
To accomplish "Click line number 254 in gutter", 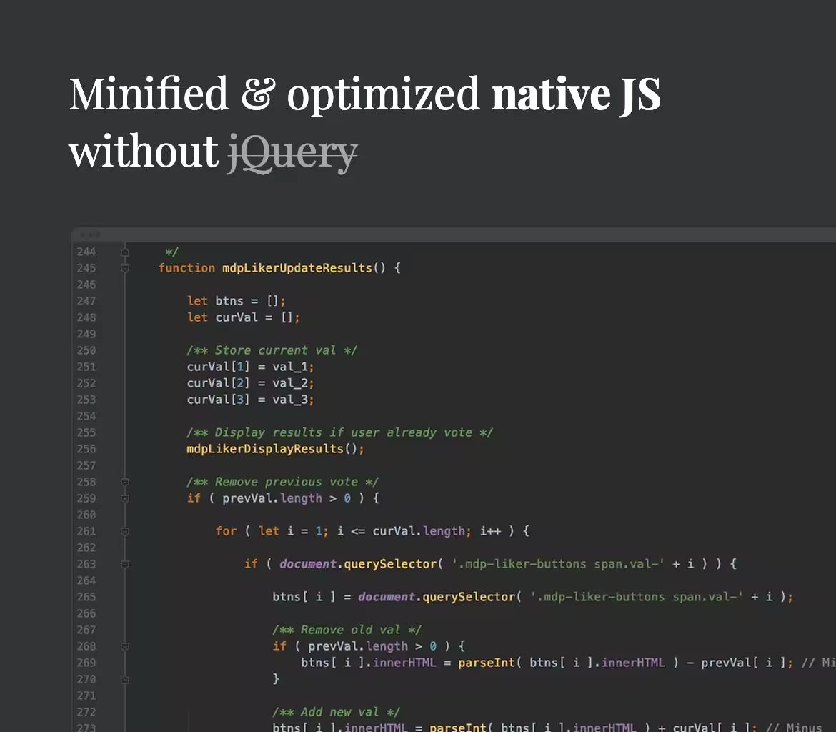I will (86, 416).
